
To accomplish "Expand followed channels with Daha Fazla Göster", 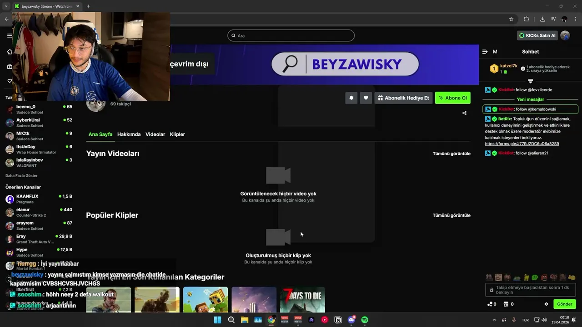I will coord(21,175).
